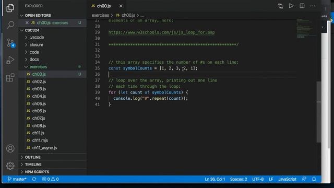Open the Accounts menu icon
334x188 pixels.
tap(10, 148)
